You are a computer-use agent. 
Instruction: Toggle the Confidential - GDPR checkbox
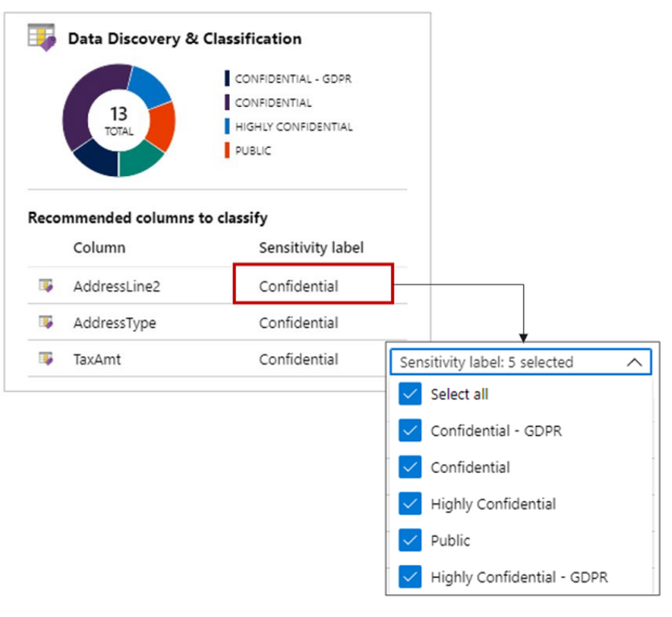coord(410,430)
